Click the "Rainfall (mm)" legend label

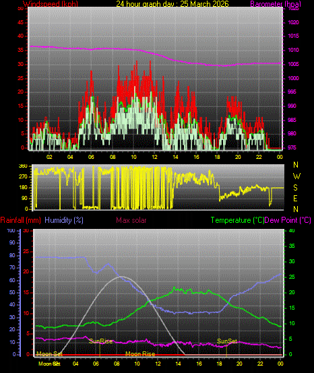coord(20,220)
